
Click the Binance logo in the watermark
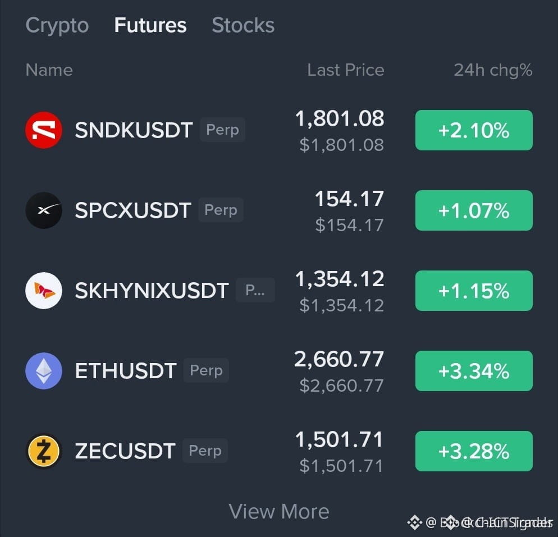pyautogui.click(x=414, y=522)
